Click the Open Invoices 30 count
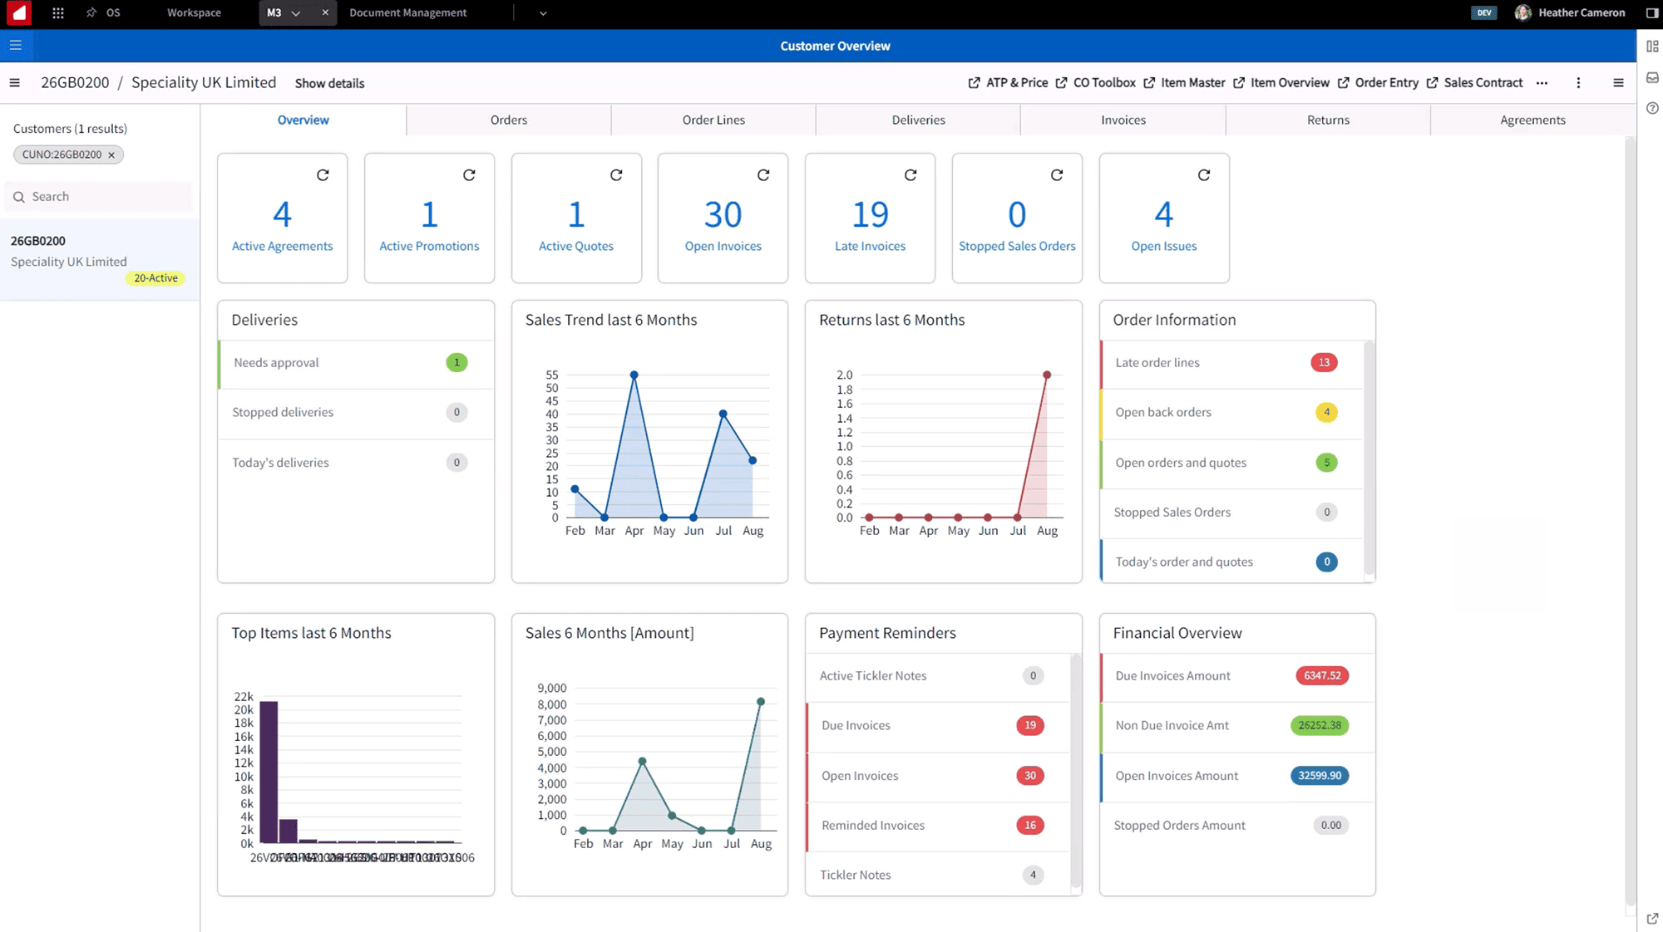This screenshot has height=932, width=1663. tap(723, 214)
